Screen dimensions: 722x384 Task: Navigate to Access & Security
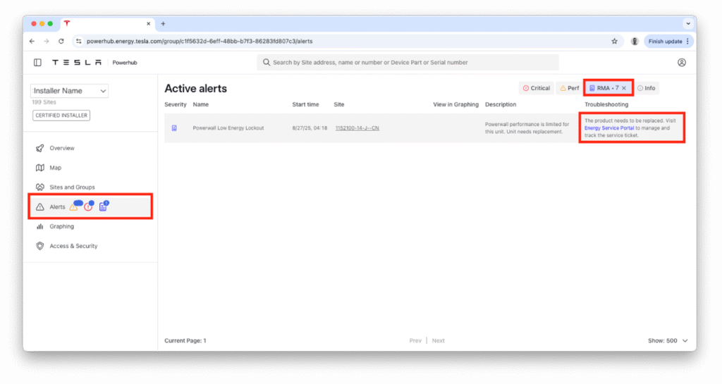click(x=73, y=246)
